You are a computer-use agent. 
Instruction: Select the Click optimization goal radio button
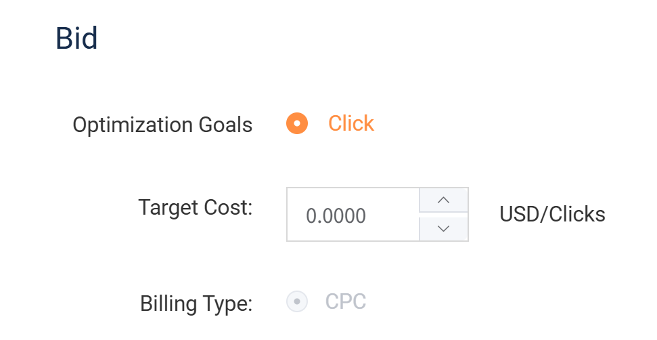click(x=297, y=124)
